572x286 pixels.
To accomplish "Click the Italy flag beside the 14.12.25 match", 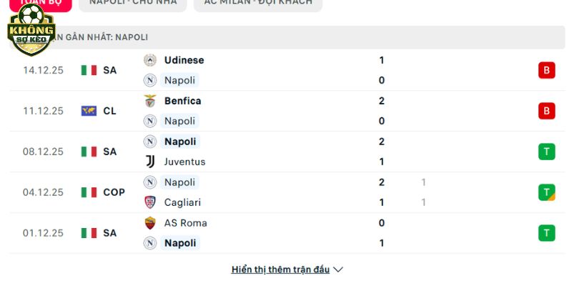I will [89, 70].
